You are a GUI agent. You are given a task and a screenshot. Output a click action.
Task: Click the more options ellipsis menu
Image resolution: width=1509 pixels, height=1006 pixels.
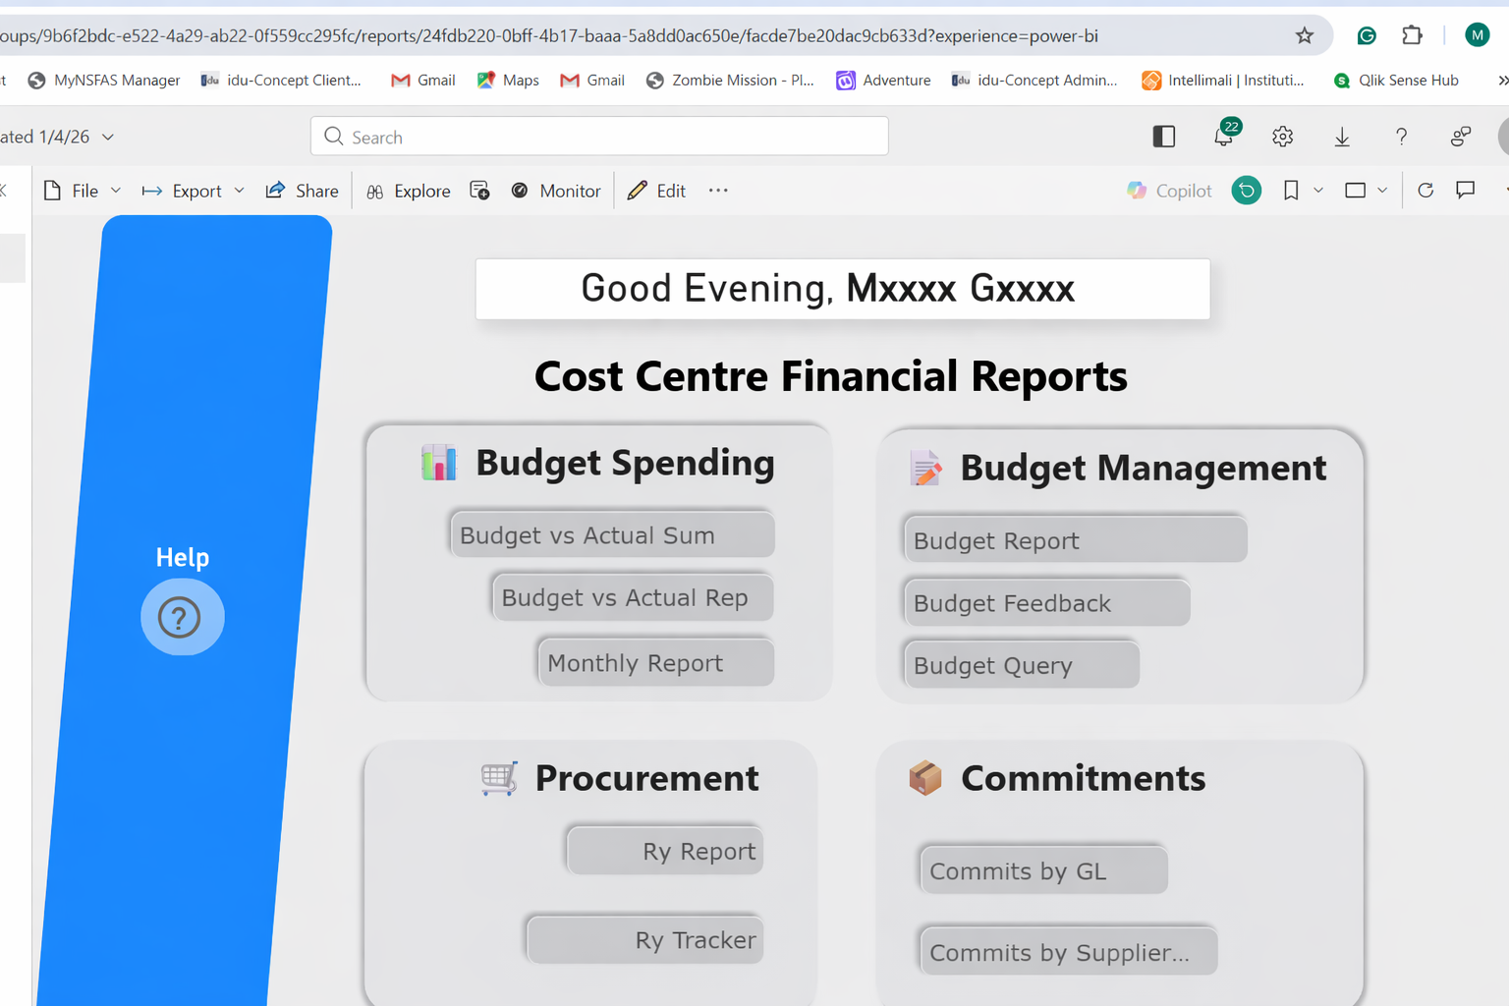pyautogui.click(x=717, y=191)
